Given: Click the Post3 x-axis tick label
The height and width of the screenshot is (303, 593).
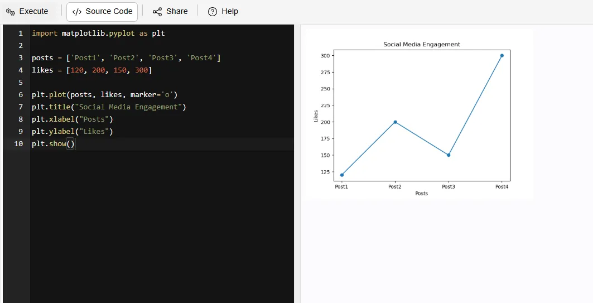Looking at the screenshot, I should pos(449,186).
